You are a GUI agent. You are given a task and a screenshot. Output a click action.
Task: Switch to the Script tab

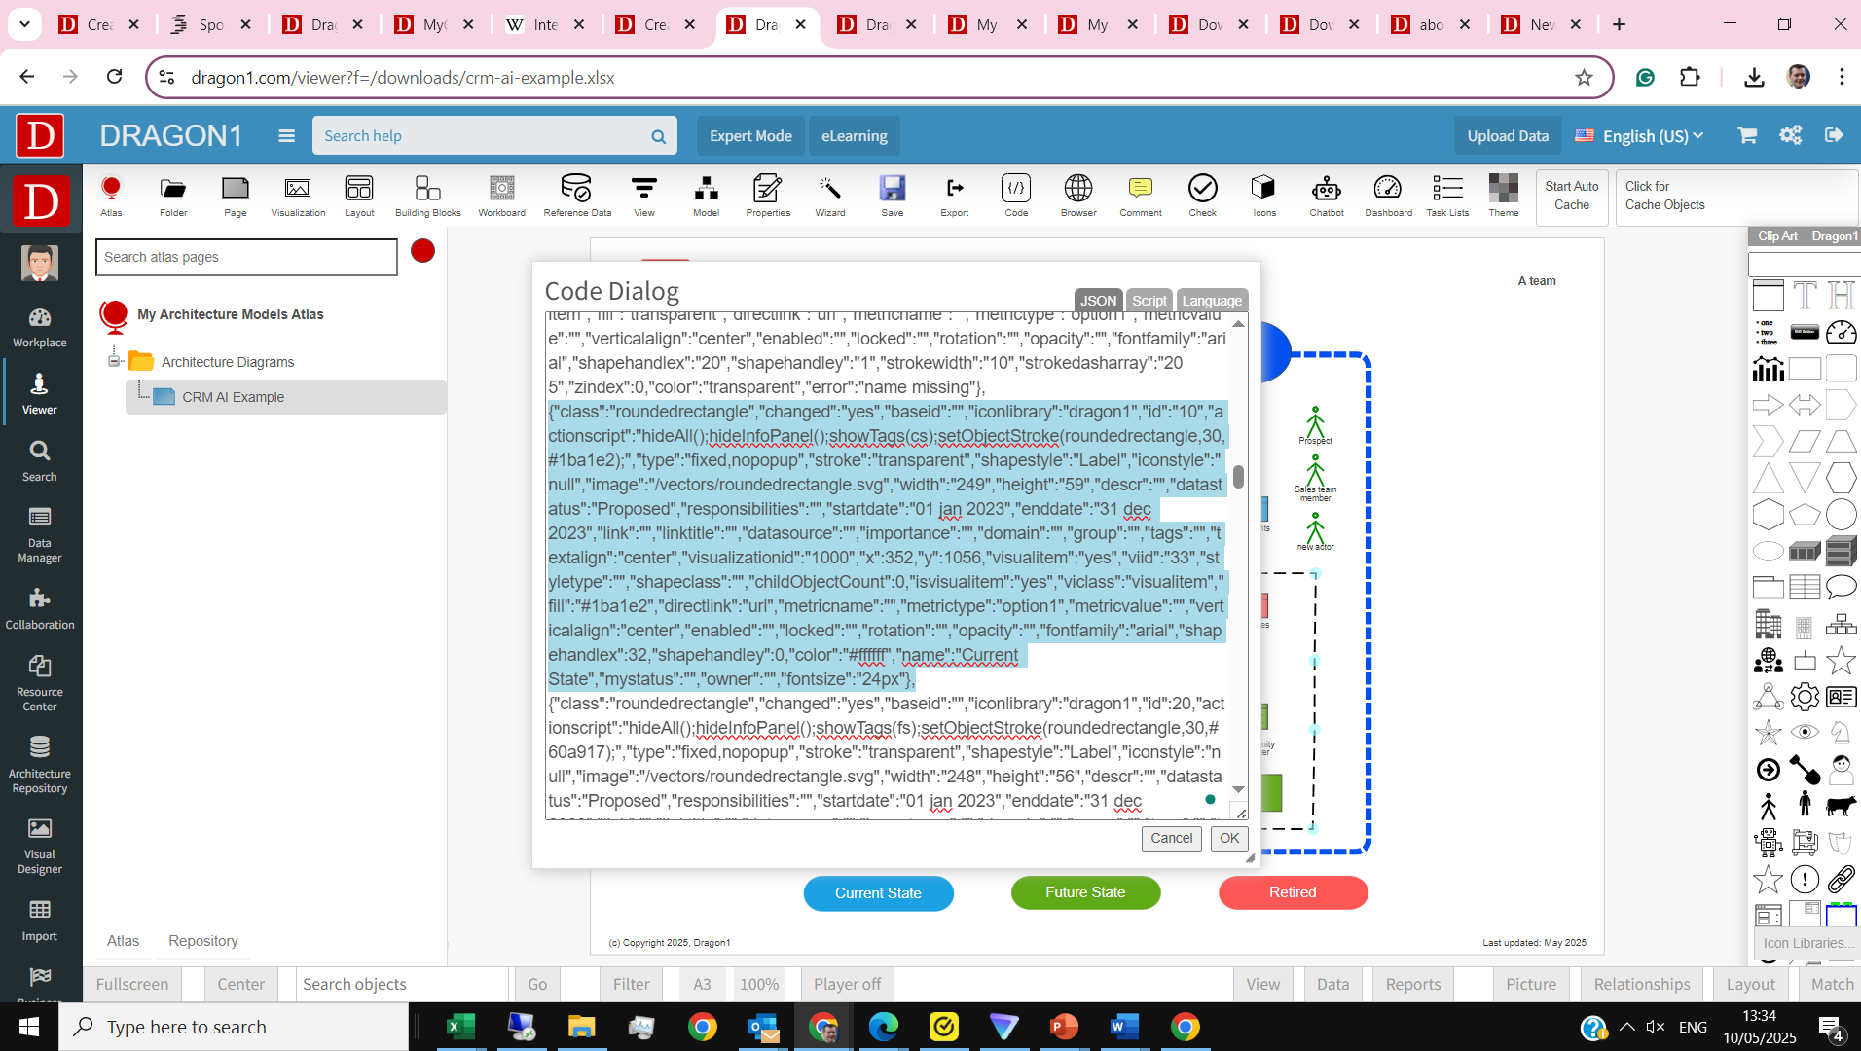pos(1149,301)
